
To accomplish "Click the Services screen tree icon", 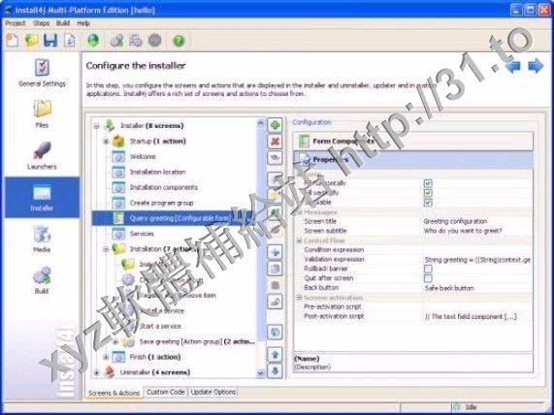I will pyautogui.click(x=118, y=234).
